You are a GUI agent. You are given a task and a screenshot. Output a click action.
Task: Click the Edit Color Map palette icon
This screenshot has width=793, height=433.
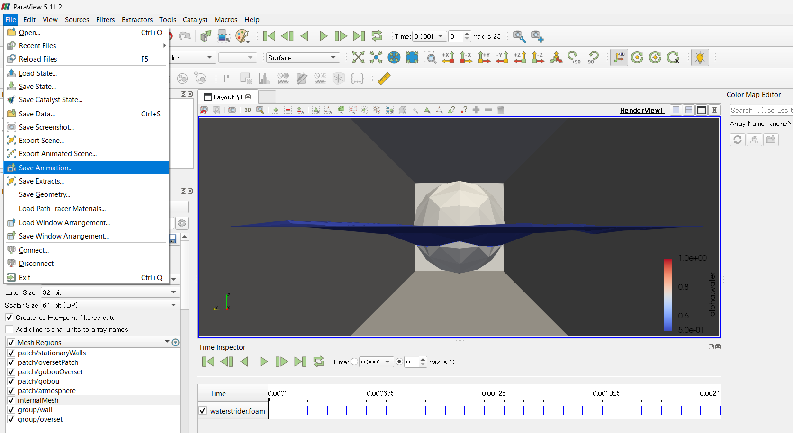tap(242, 36)
